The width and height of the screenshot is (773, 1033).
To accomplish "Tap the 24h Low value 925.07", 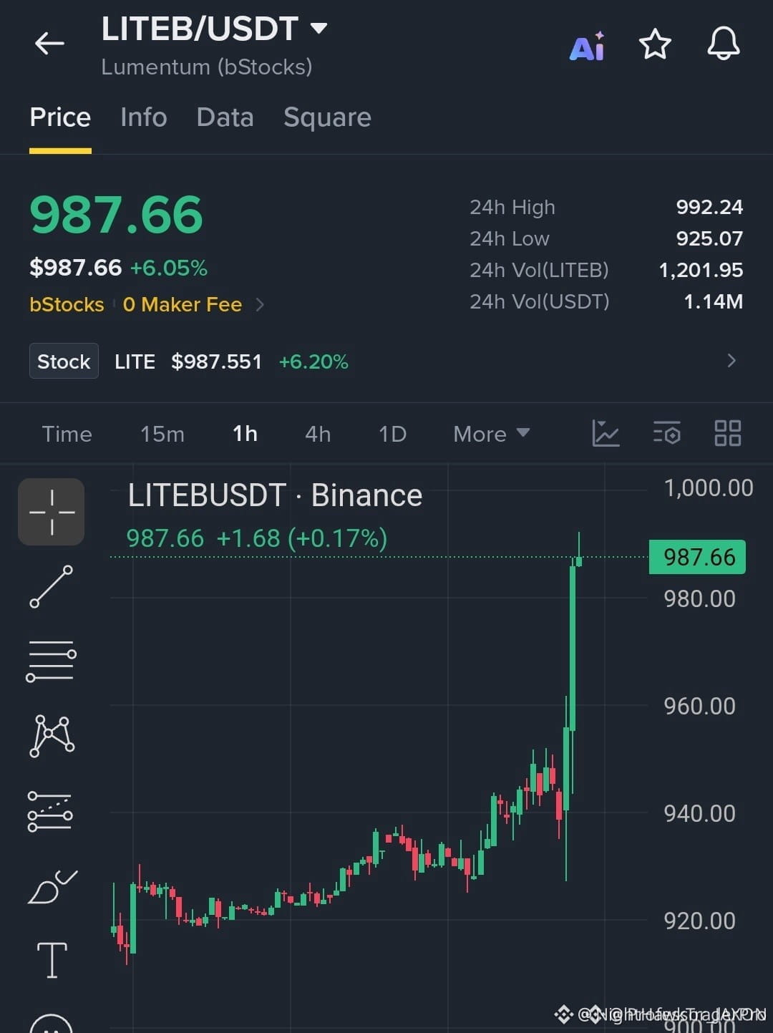I will 709,238.
